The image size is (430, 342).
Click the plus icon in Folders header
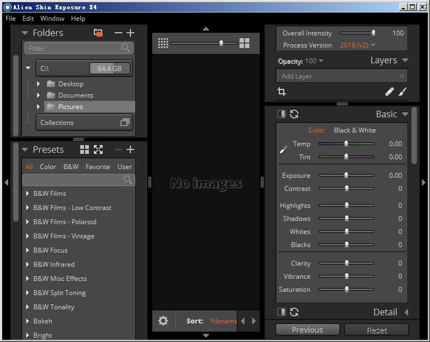[130, 33]
